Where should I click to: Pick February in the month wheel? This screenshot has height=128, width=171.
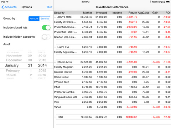click(x=13, y=71)
